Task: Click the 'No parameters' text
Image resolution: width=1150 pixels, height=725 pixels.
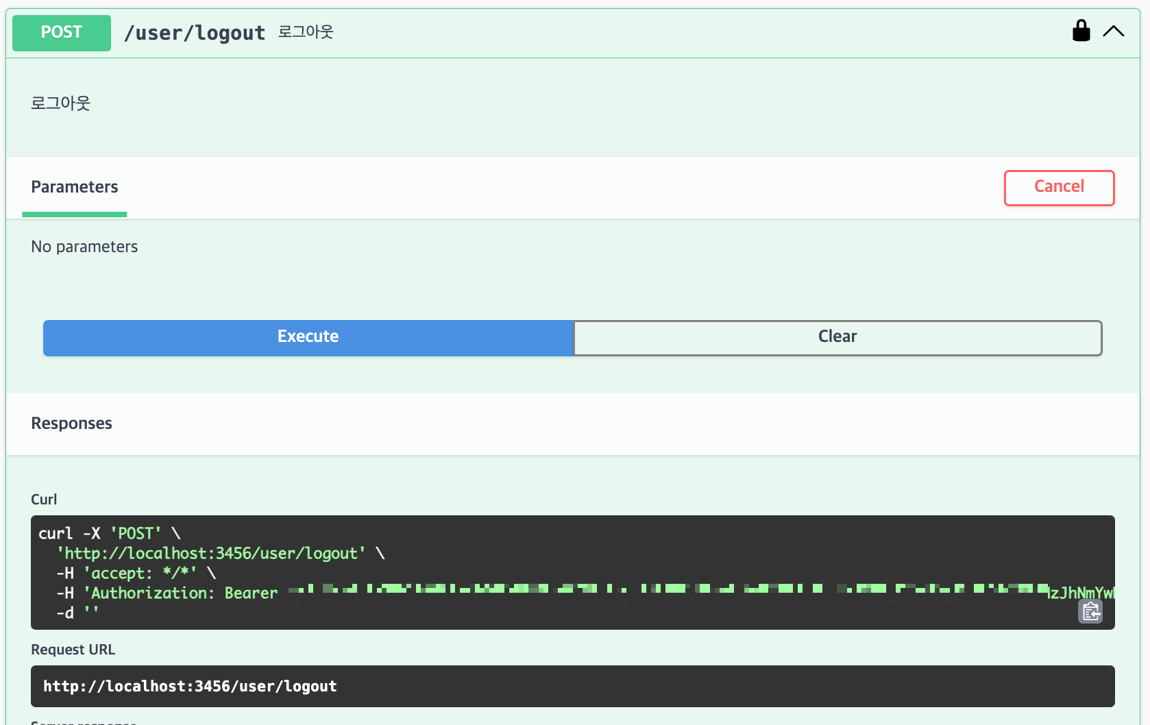Action: pyautogui.click(x=84, y=247)
